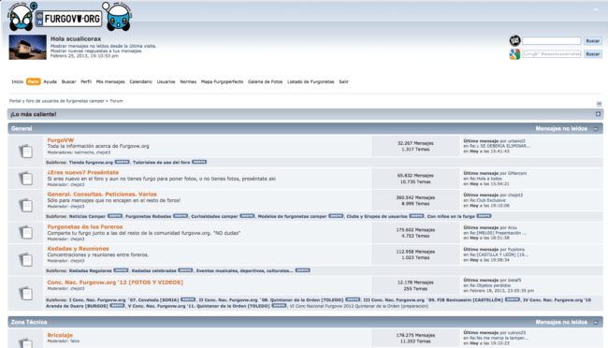
Task: Click Salir to log out
Action: [343, 81]
